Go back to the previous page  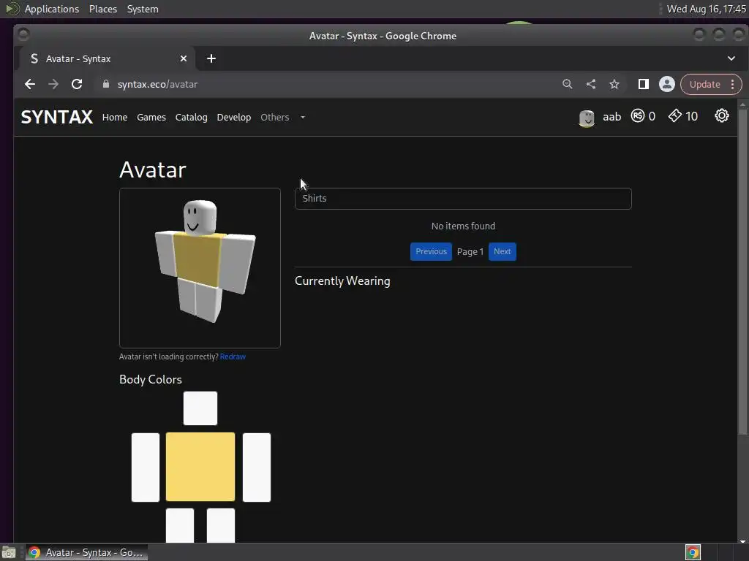(x=29, y=85)
